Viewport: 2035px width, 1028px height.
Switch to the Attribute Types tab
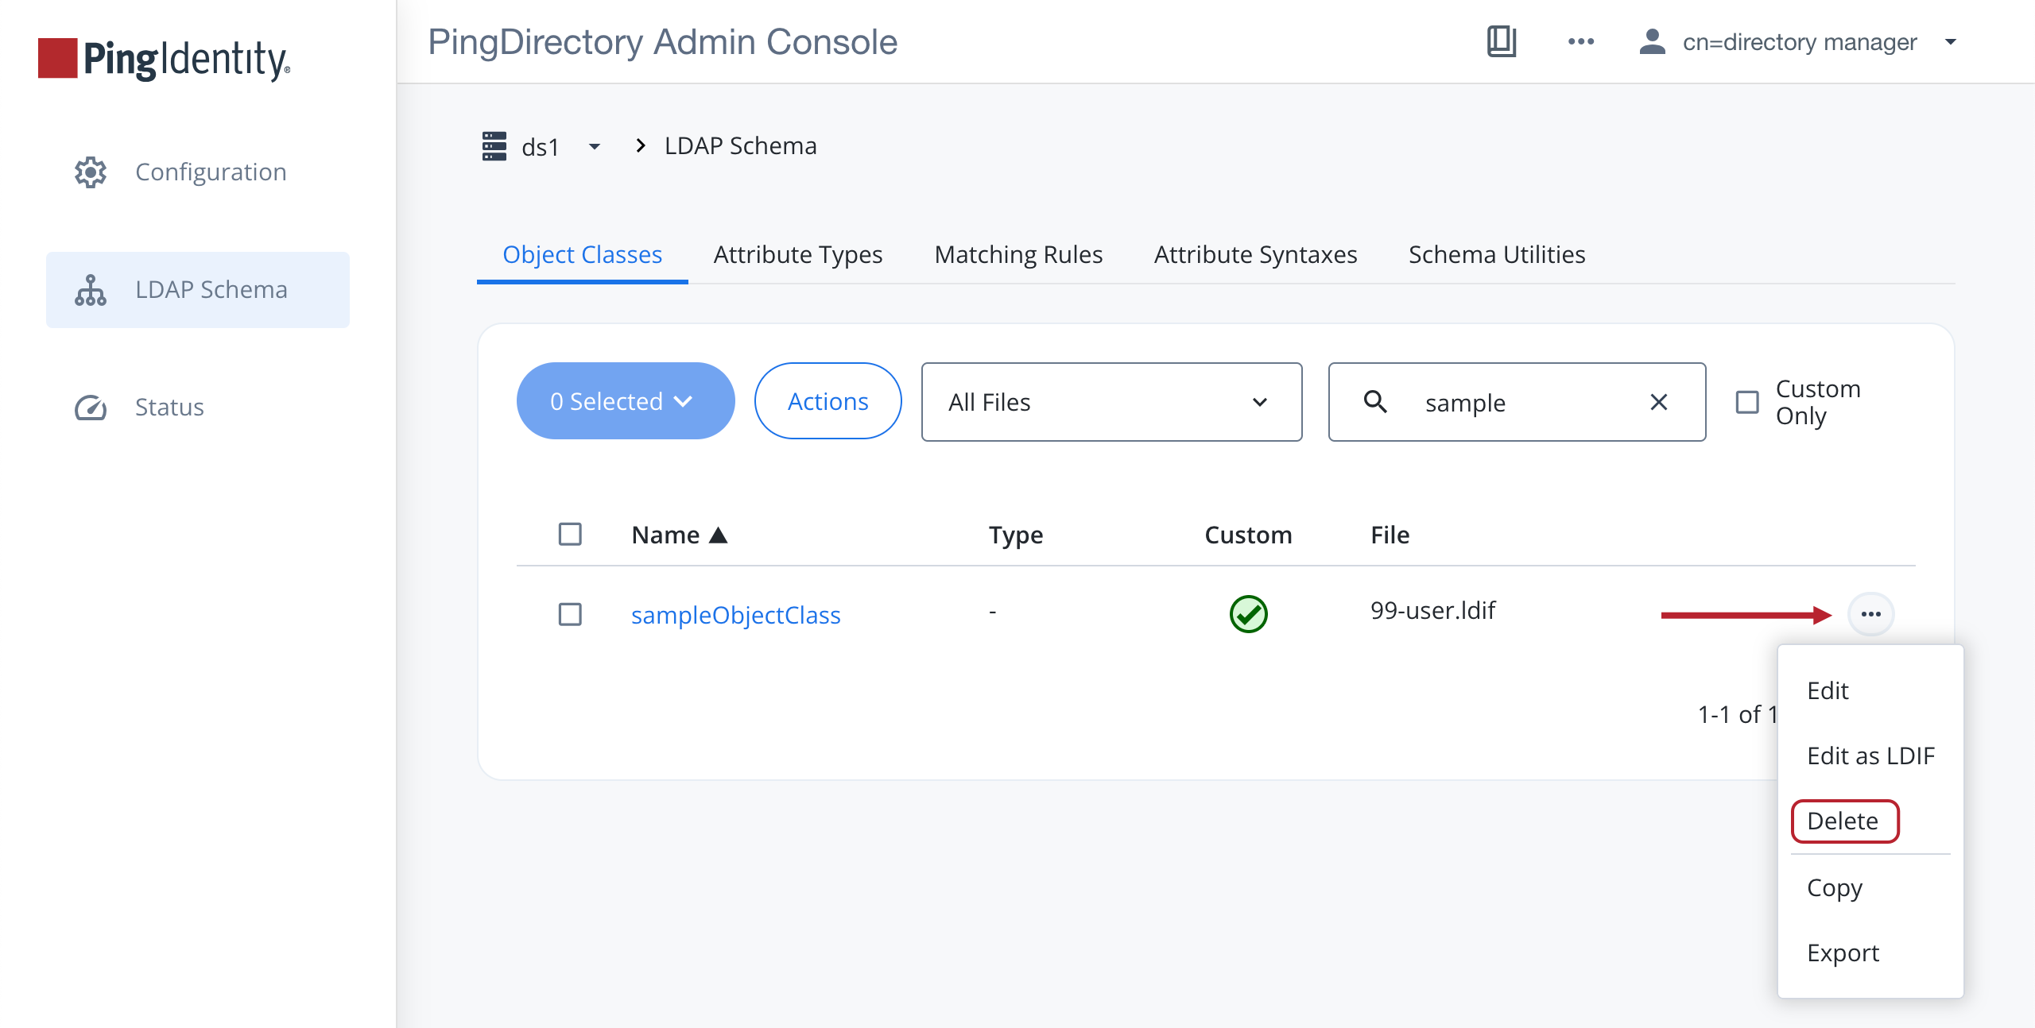797,254
